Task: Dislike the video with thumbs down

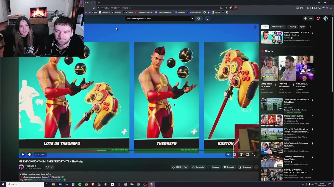Action: [186, 167]
